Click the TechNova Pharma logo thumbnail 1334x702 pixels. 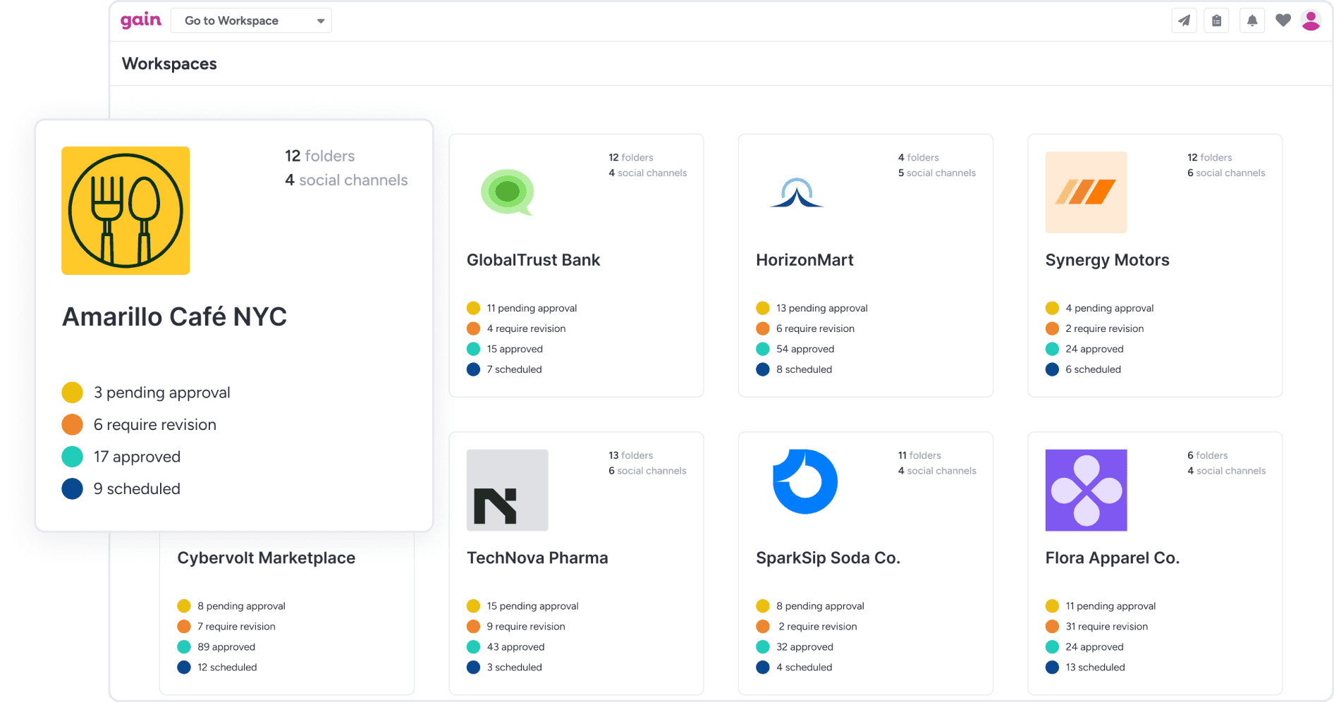(x=507, y=490)
